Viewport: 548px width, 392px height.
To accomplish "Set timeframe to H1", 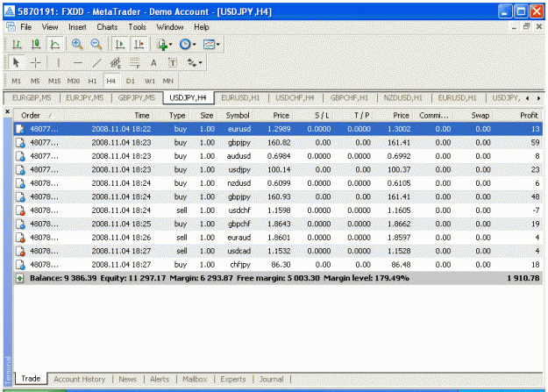I will (92, 82).
